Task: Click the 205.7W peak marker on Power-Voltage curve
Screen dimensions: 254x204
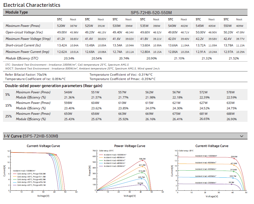Action: [141, 179]
